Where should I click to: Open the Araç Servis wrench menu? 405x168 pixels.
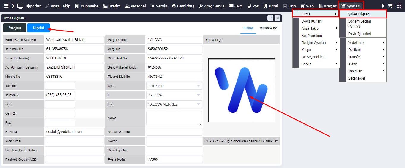pos(212,6)
